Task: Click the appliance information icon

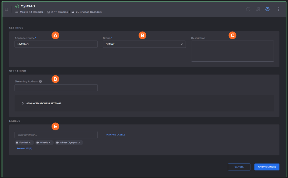Action: (248, 9)
